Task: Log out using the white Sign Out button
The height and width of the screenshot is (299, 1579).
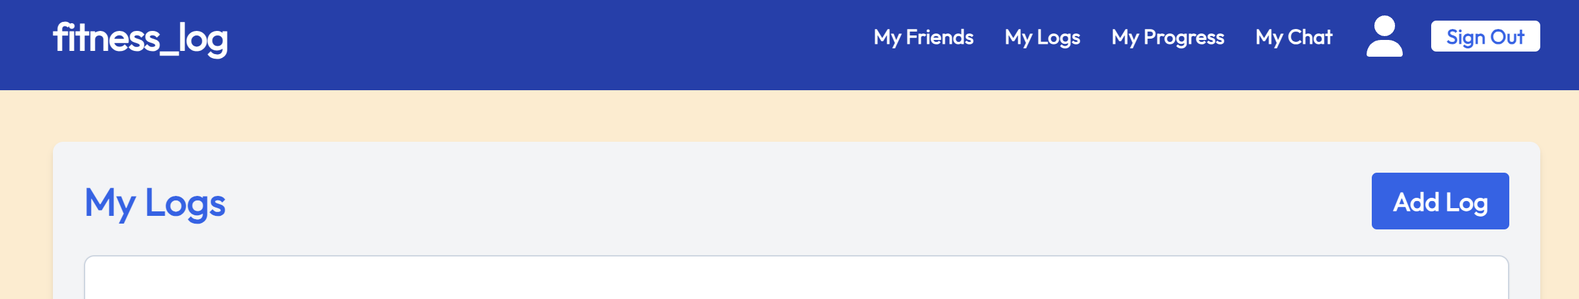Action: [x=1485, y=36]
